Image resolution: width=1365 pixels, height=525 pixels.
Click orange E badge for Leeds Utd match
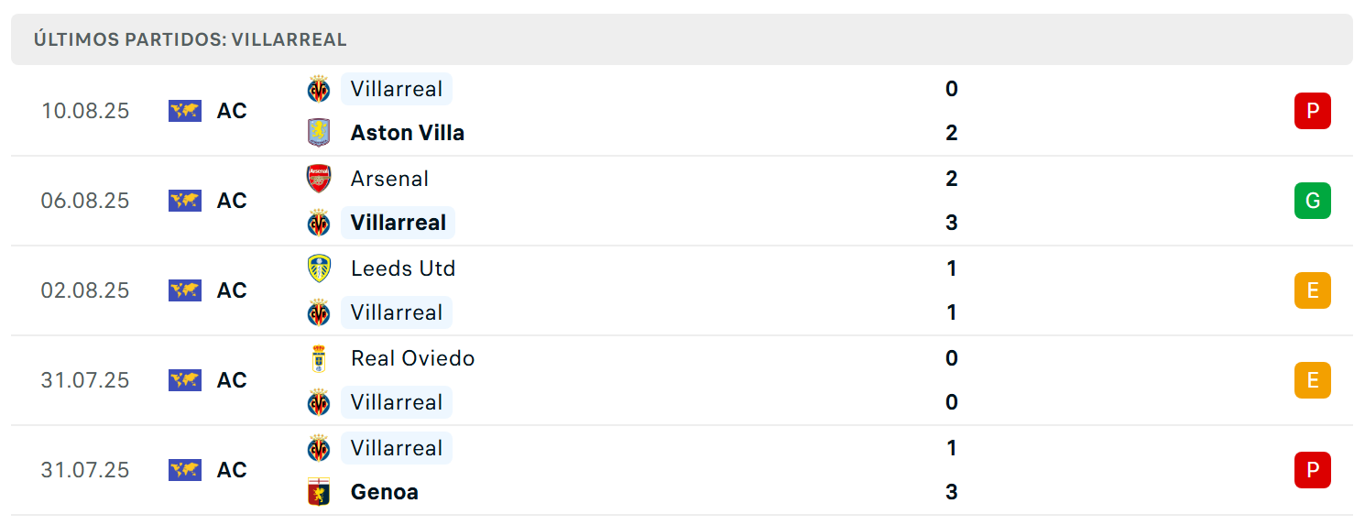pyautogui.click(x=1312, y=290)
